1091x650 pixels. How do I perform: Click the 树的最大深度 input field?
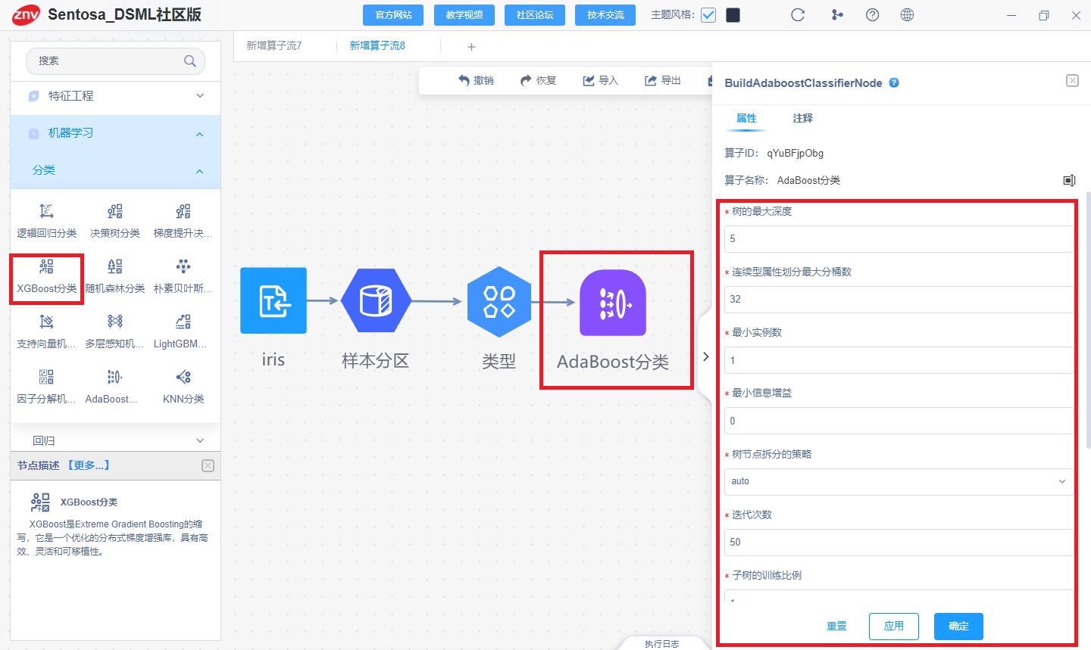point(899,238)
